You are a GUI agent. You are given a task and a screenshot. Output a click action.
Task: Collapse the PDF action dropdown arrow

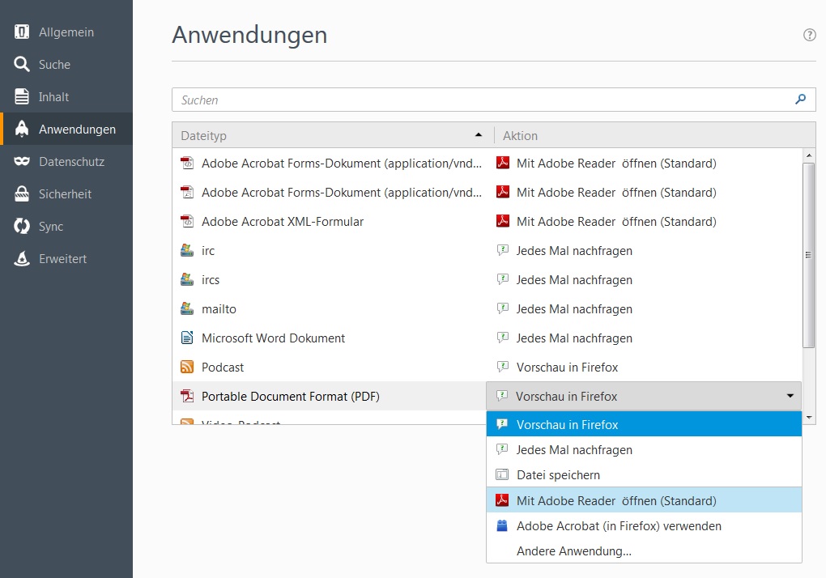(x=790, y=396)
